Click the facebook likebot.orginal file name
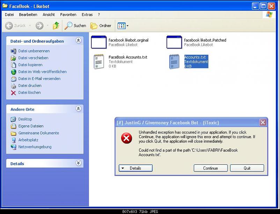The image size is (280, 214). [128, 40]
